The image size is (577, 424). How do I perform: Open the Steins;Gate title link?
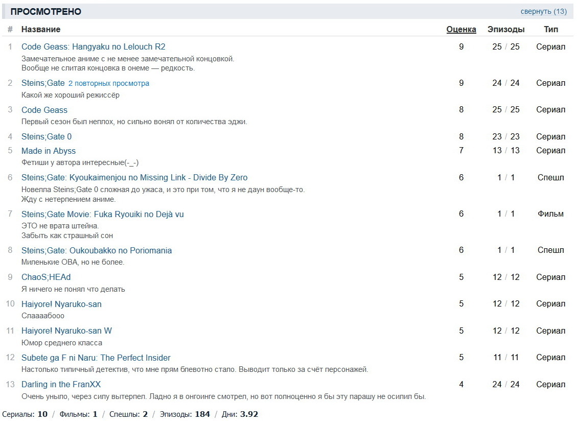point(43,83)
